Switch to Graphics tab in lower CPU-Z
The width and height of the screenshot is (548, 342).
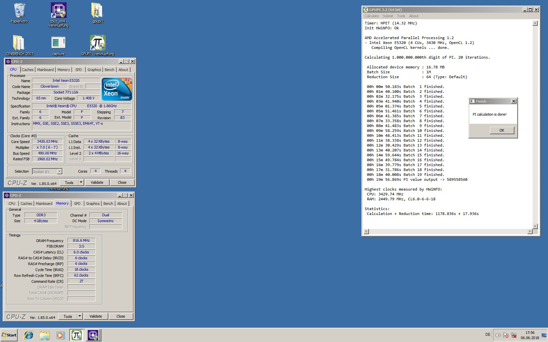93,204
